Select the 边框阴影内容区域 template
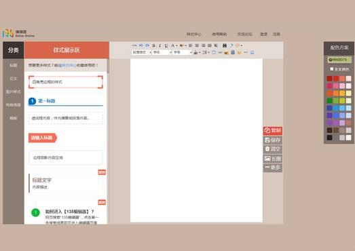The height and width of the screenshot is (251, 355). tap(66, 157)
